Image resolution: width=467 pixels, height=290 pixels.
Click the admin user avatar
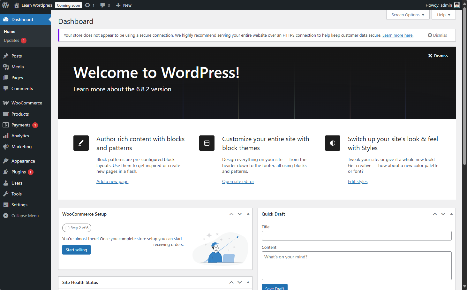[x=457, y=5]
